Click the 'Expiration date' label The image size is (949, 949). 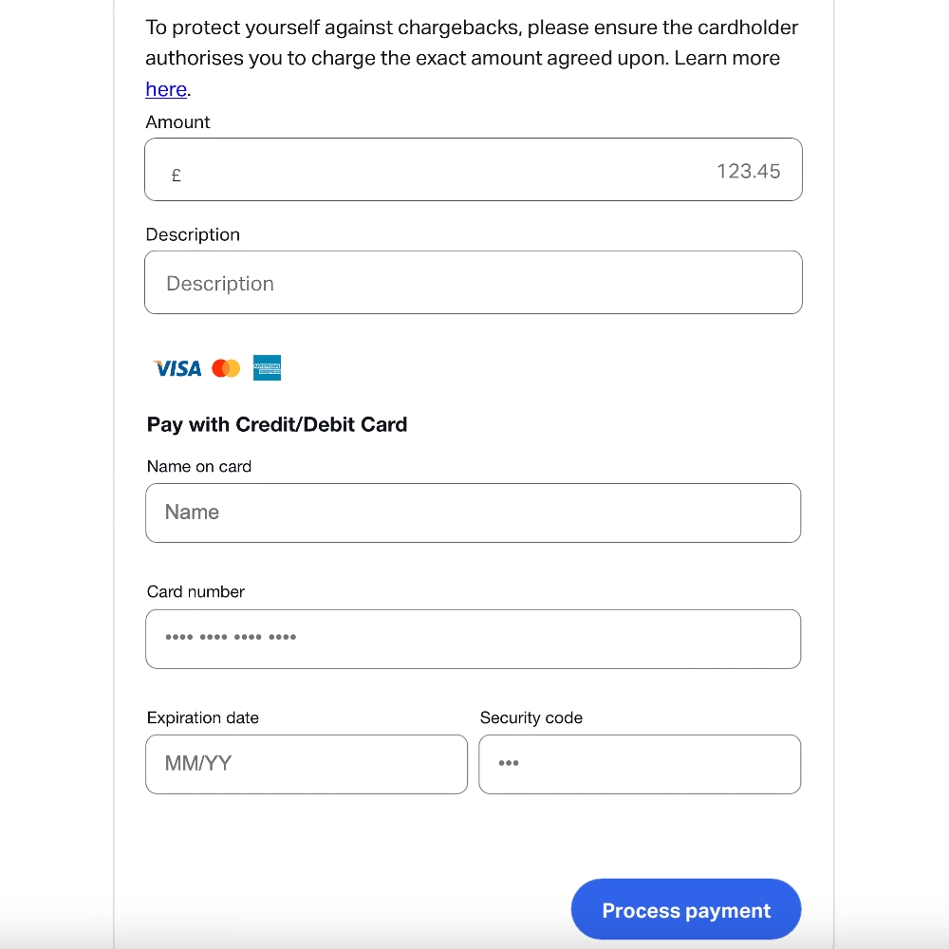[x=203, y=717]
